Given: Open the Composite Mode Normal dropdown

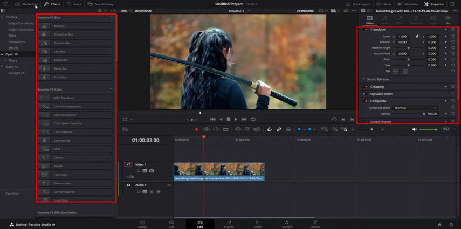Looking at the screenshot, I should [415, 108].
